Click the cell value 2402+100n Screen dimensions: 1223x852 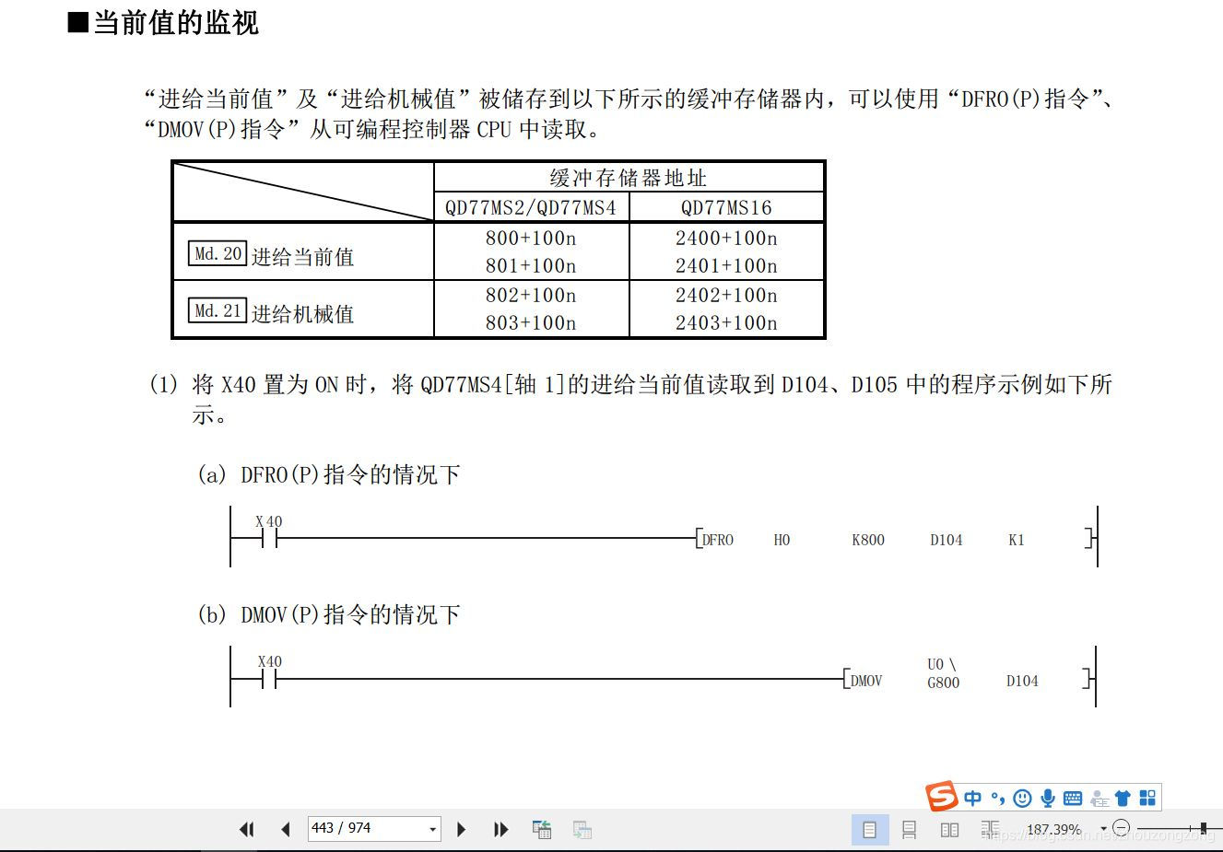[x=726, y=295]
